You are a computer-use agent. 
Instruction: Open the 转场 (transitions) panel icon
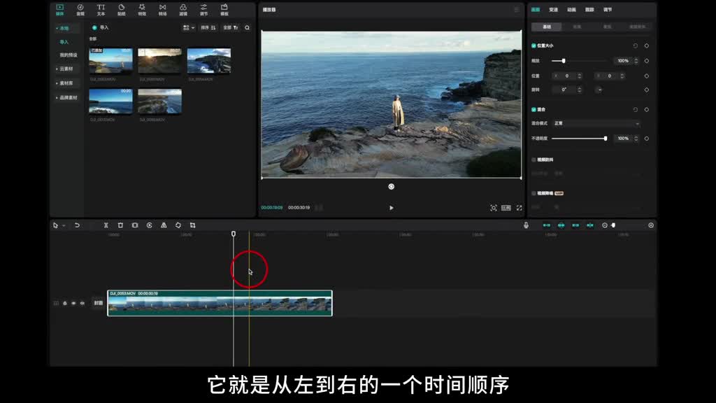[x=162, y=9]
